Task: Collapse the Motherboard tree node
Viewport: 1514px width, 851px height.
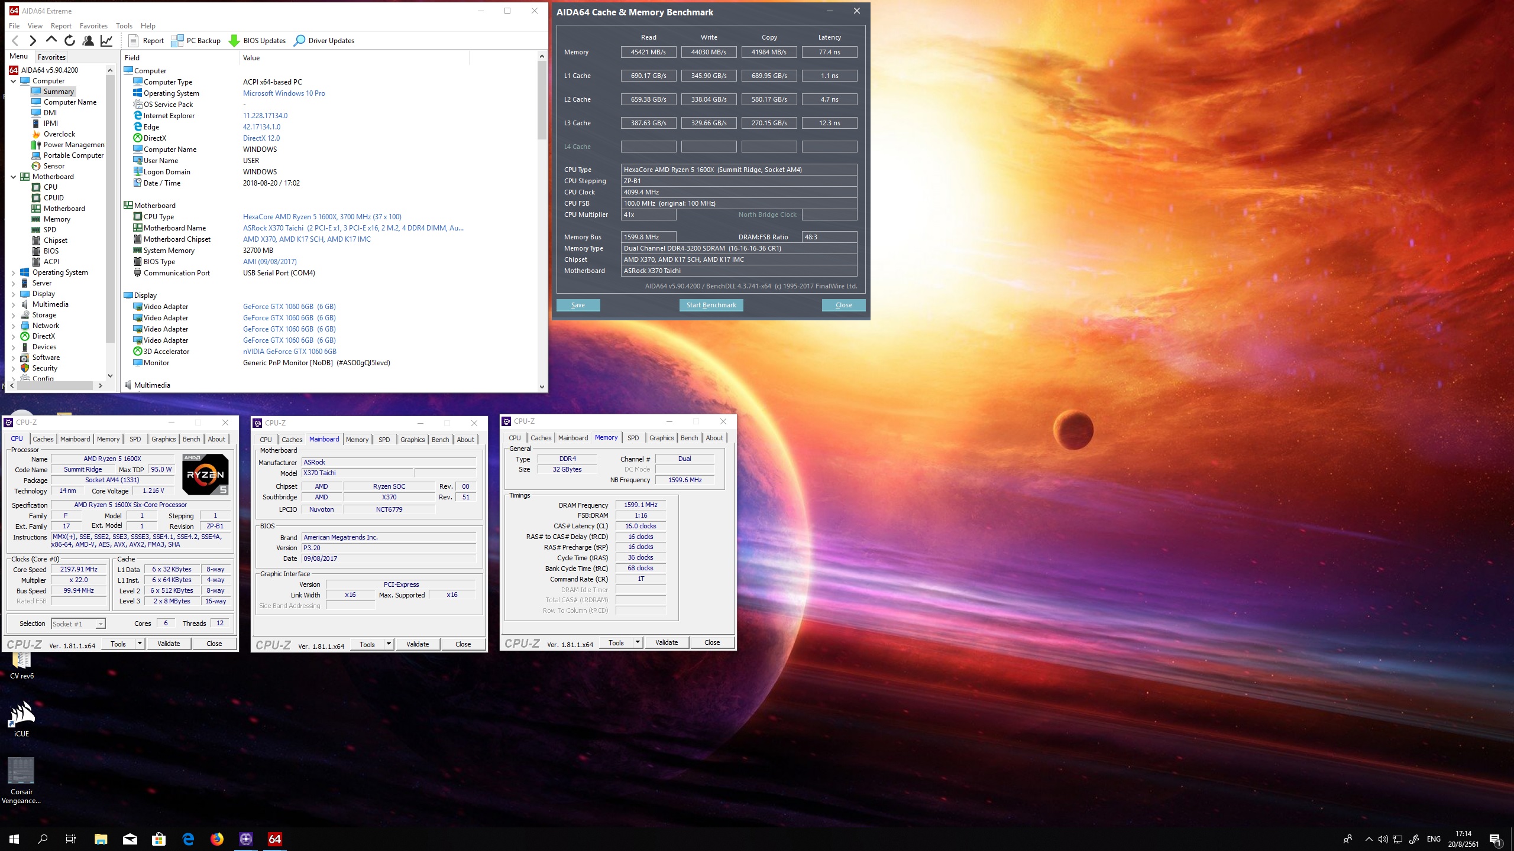Action: tap(14, 177)
